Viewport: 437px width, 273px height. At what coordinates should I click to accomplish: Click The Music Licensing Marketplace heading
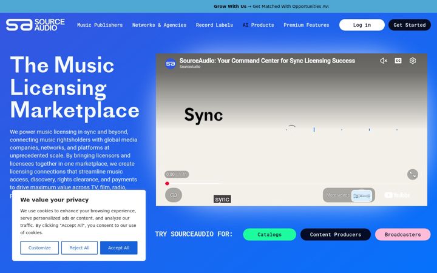tap(75, 88)
